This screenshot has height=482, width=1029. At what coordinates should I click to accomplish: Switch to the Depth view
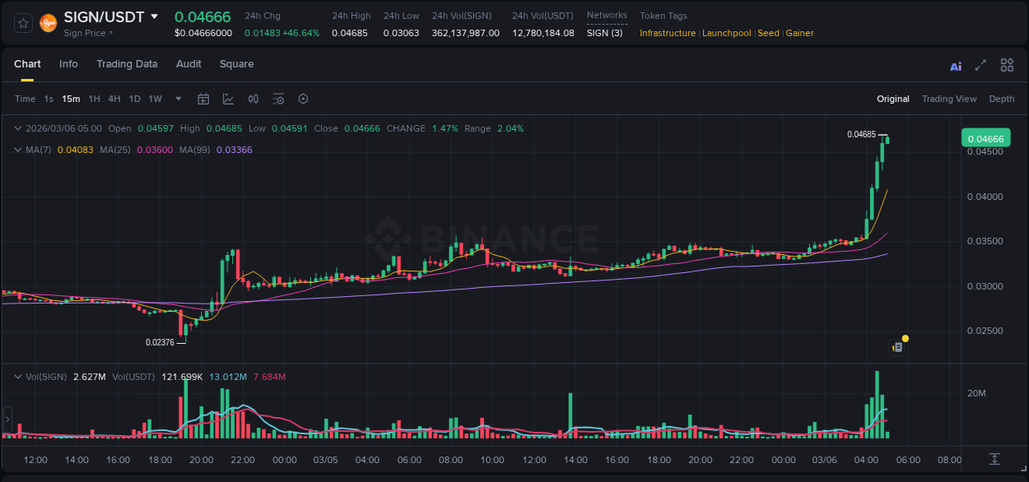1002,99
